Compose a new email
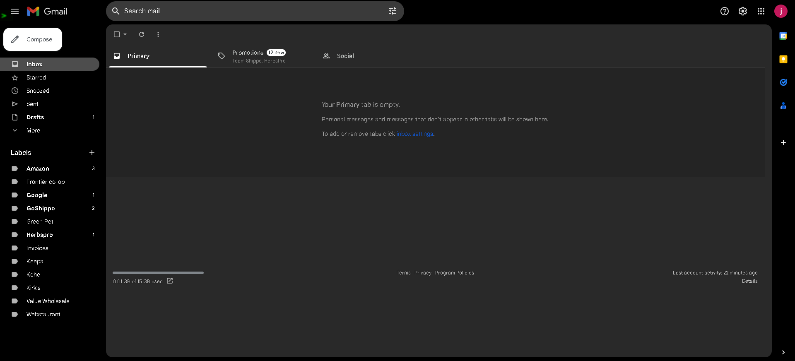Screen dimensions: 795x361 (x=33, y=39)
